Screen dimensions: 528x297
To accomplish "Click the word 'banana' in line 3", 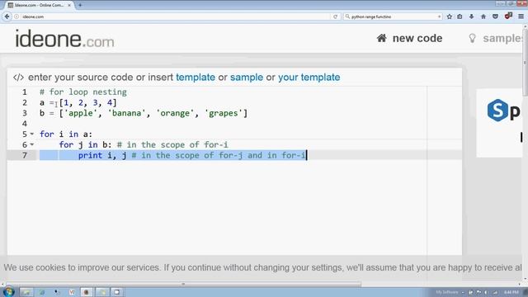I will coord(126,113).
